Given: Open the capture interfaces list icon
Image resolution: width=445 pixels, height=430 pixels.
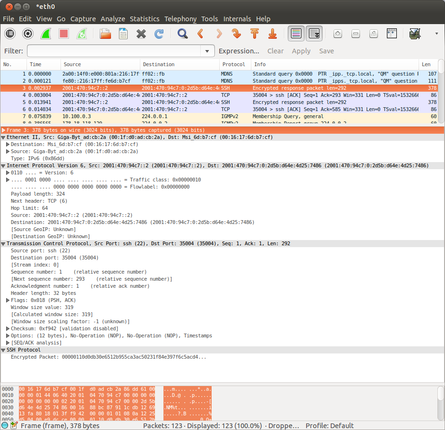Looking at the screenshot, I should point(10,34).
